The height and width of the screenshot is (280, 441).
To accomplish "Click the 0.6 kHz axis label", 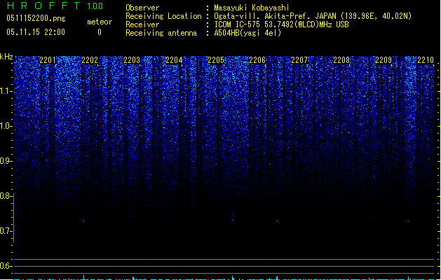I will pyautogui.click(x=6, y=266).
